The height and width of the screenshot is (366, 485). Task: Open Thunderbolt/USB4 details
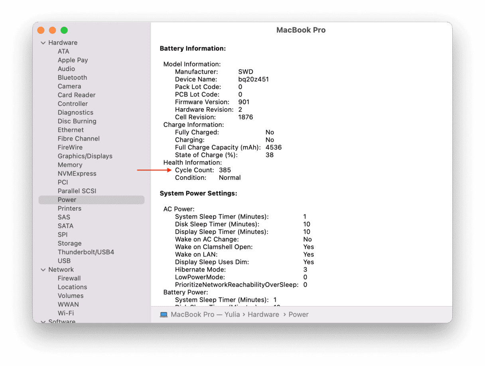tap(86, 253)
